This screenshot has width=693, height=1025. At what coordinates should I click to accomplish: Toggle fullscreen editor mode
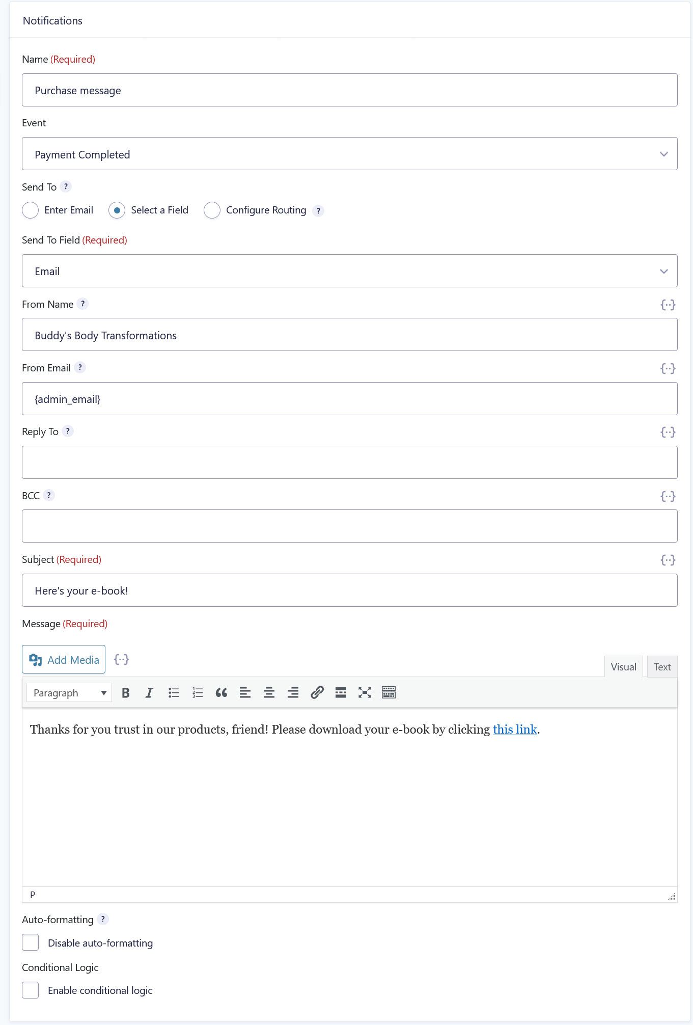pyautogui.click(x=365, y=692)
